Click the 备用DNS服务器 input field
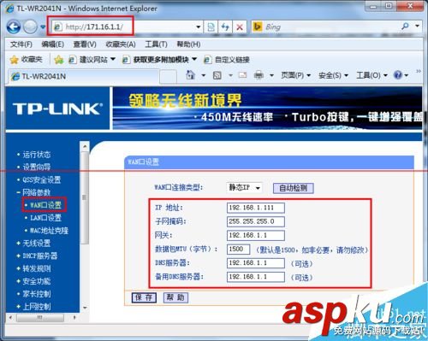 pos(256,277)
